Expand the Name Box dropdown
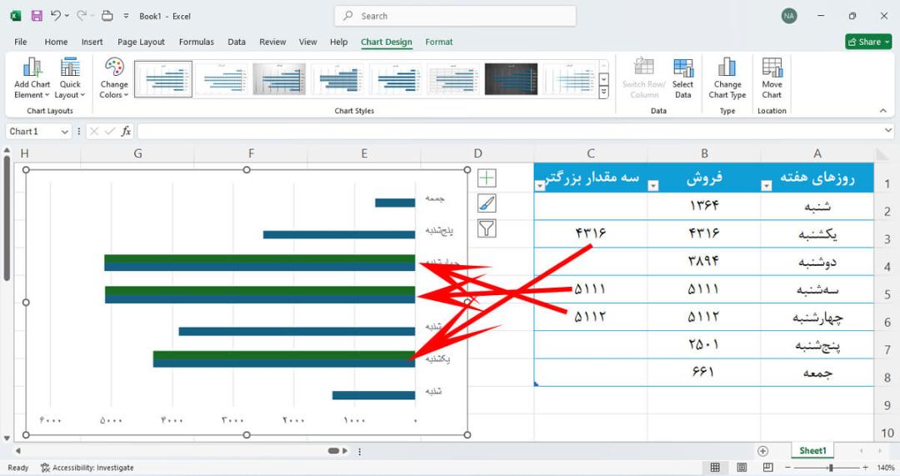Viewport: 900px width, 476px height. [x=64, y=132]
